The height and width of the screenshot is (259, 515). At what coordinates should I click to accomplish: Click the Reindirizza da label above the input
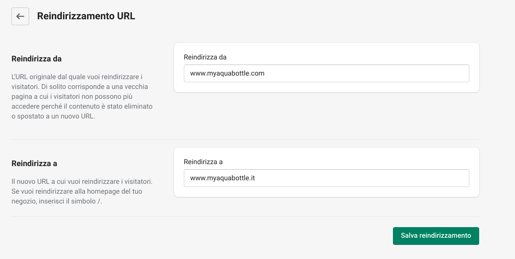205,57
